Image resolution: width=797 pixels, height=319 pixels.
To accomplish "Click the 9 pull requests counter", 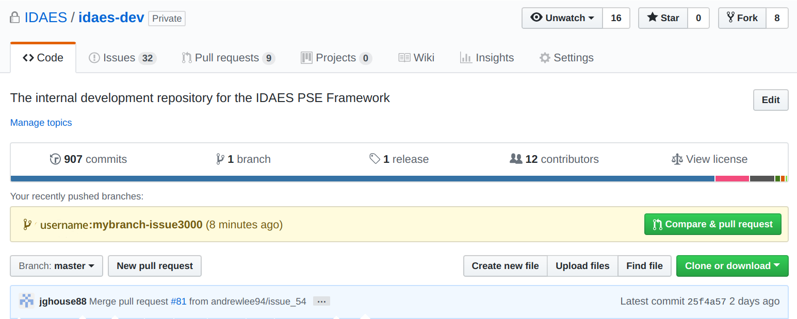I will (268, 58).
